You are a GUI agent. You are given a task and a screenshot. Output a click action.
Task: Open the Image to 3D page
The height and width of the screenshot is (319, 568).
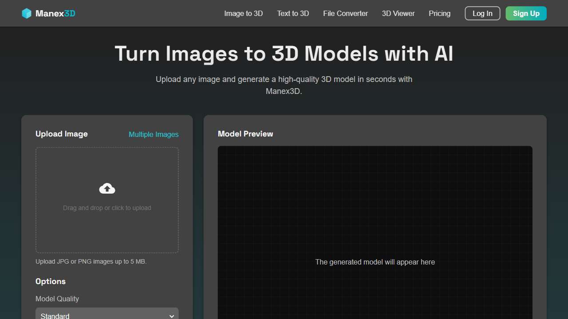pyautogui.click(x=243, y=13)
